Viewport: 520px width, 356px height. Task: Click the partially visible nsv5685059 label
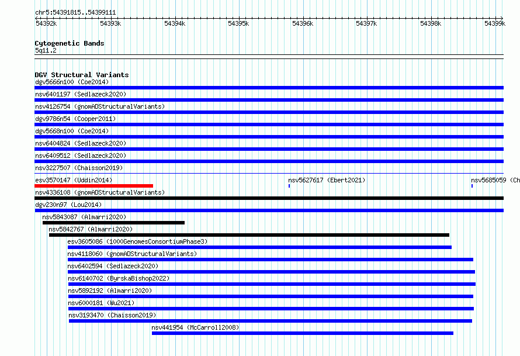495,180
